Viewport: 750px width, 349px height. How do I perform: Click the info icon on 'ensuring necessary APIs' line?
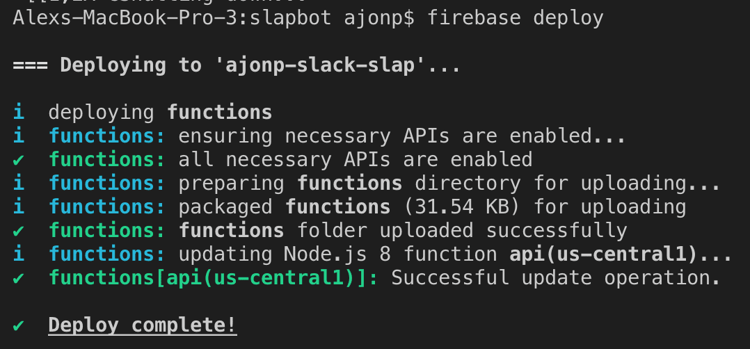pyautogui.click(x=19, y=136)
